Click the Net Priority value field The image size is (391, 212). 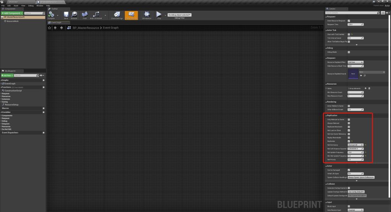pyautogui.click(x=355, y=159)
